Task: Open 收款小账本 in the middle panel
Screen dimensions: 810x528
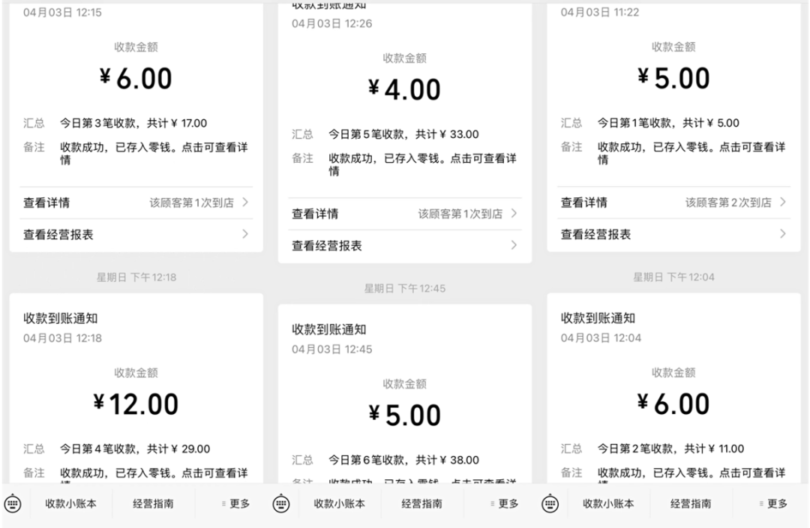Action: click(340, 504)
